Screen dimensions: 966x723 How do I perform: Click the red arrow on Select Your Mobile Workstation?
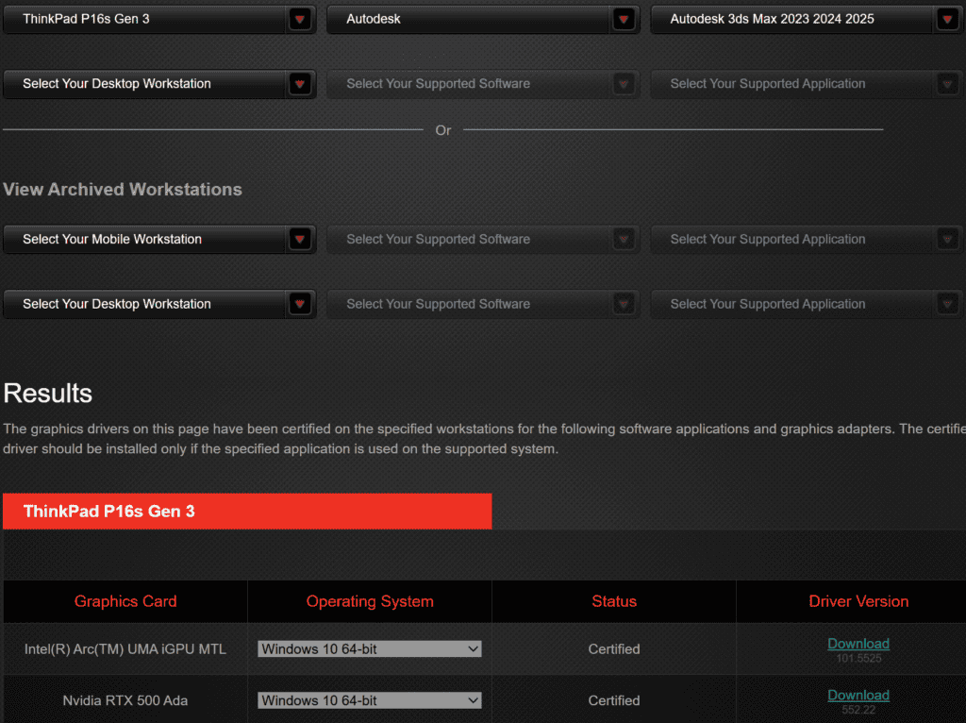coord(300,239)
